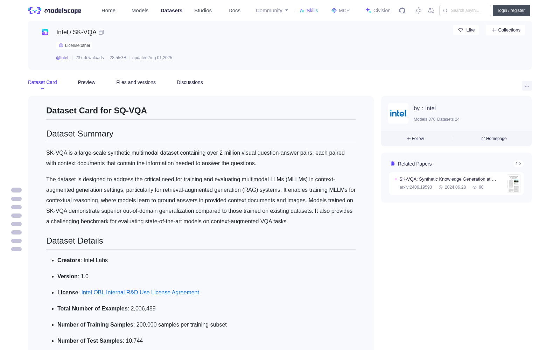Click the Models 376 count text
The image size is (560, 350).
tap(425, 119)
